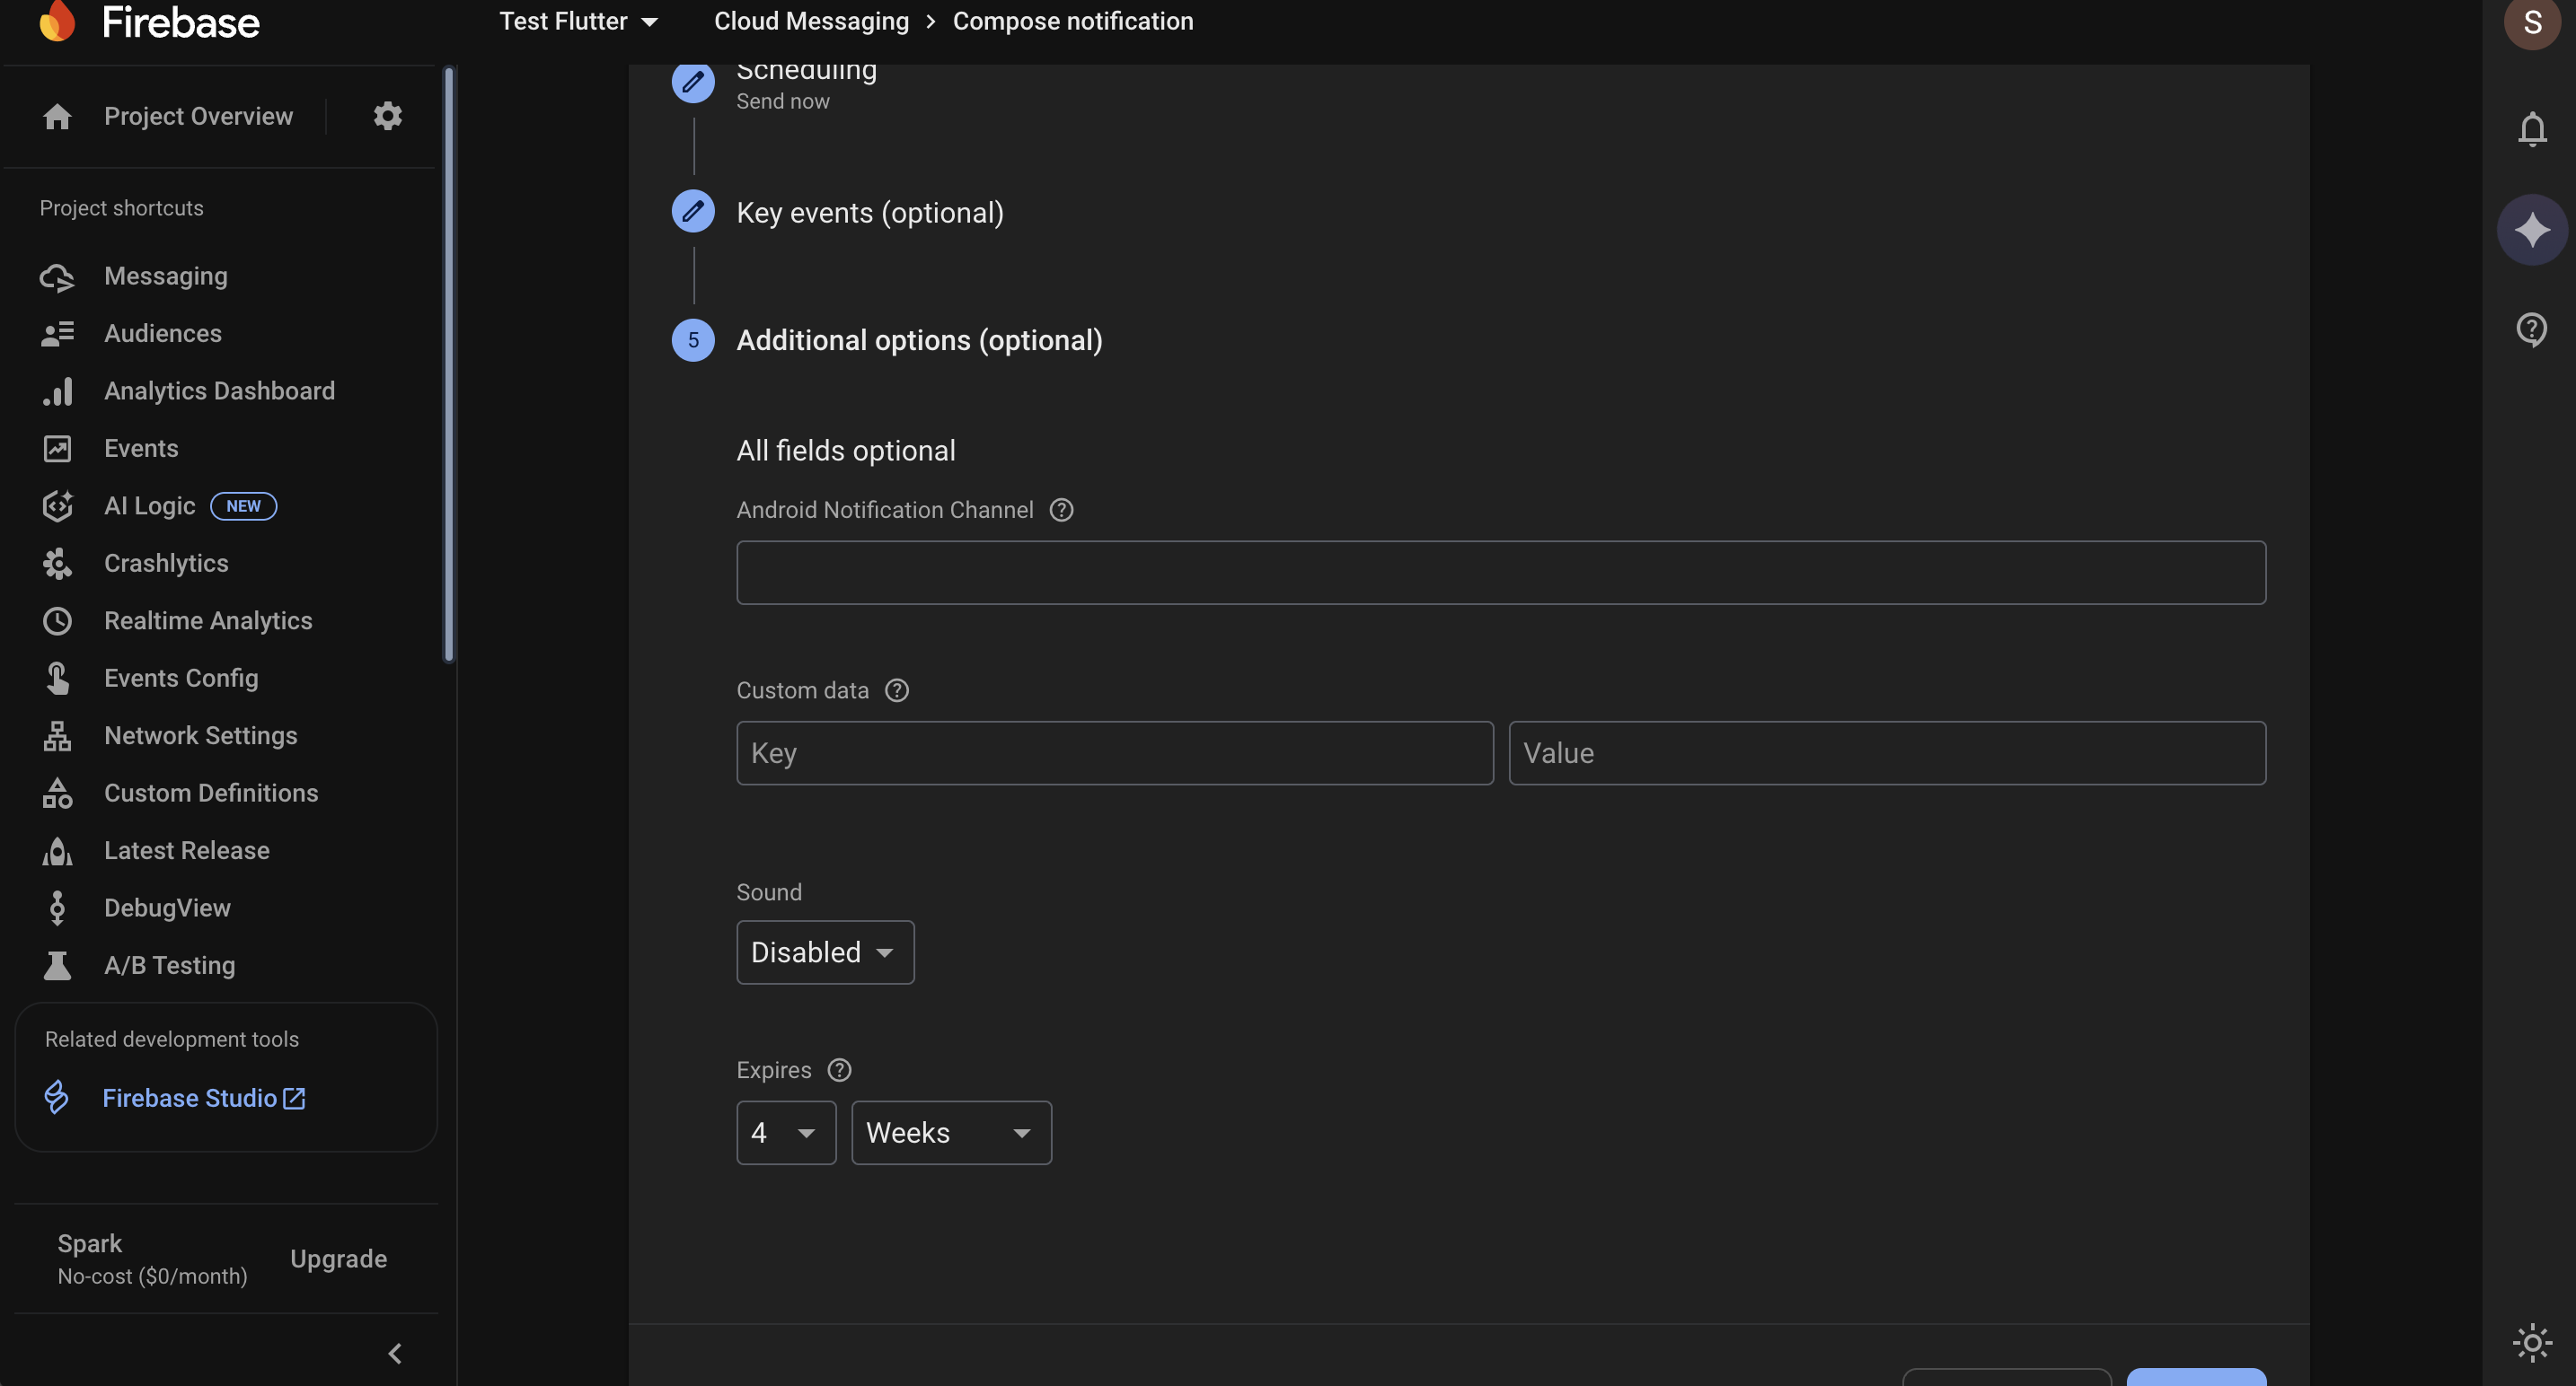Toggle light/dark theme sun icon
This screenshot has width=2576, height=1386.
2531,1342
